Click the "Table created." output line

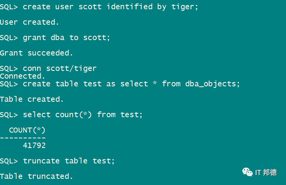coord(32,99)
